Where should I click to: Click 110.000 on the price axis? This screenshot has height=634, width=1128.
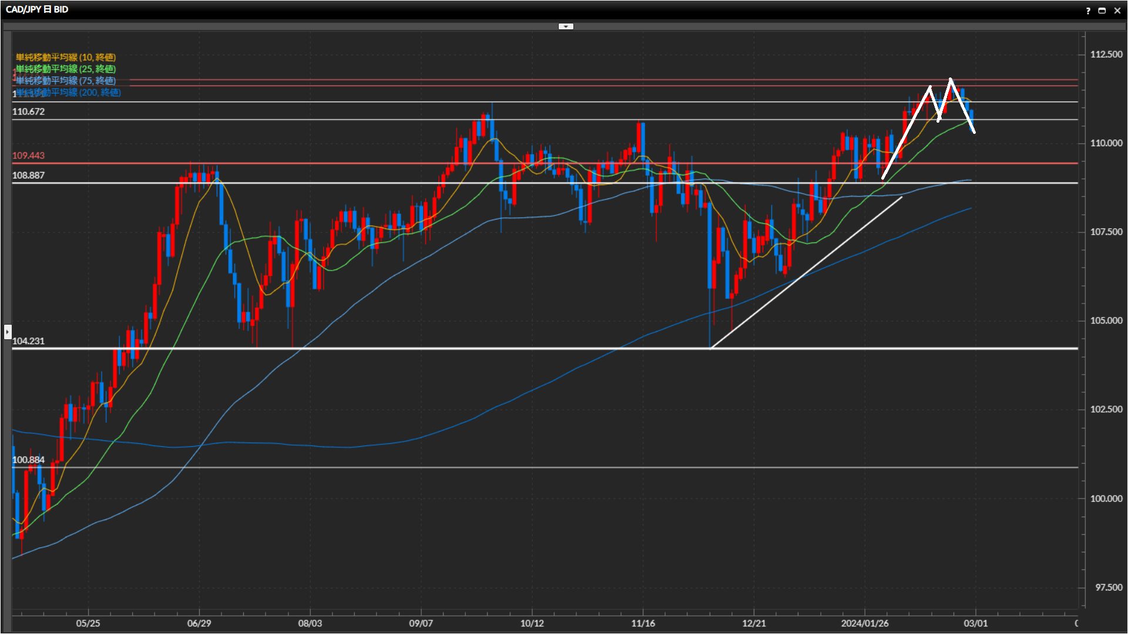click(1106, 143)
